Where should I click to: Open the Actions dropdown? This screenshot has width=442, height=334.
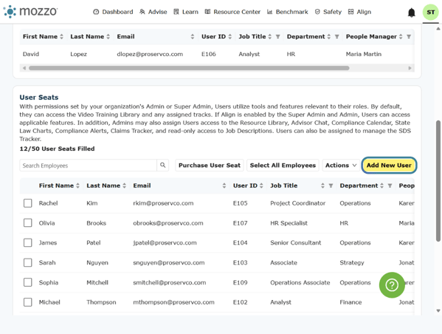point(341,166)
